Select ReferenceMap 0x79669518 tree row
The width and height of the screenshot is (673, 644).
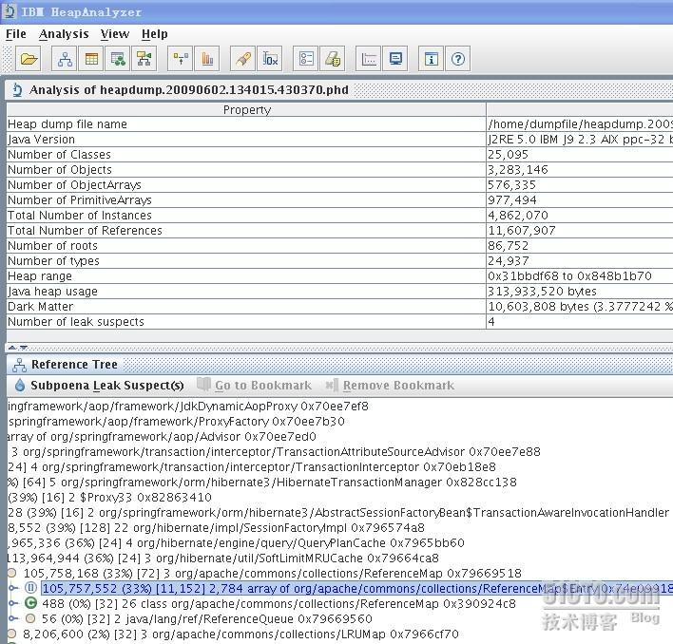click(x=272, y=574)
